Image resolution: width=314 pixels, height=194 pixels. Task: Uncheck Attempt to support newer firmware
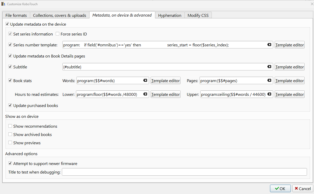point(10,163)
